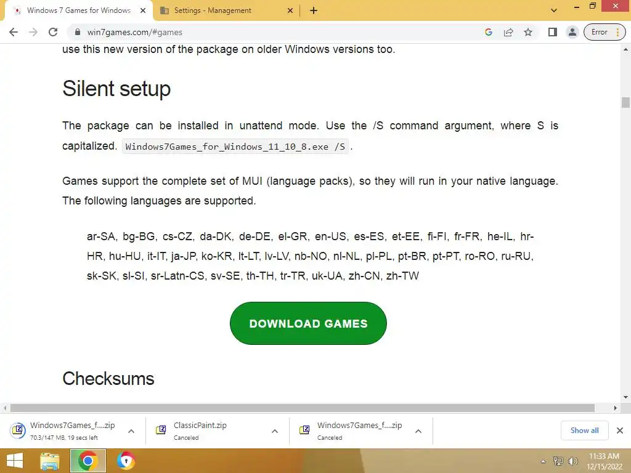Click the vertical scrollbar thumb
Viewport: 631px width, 473px height.
625,102
